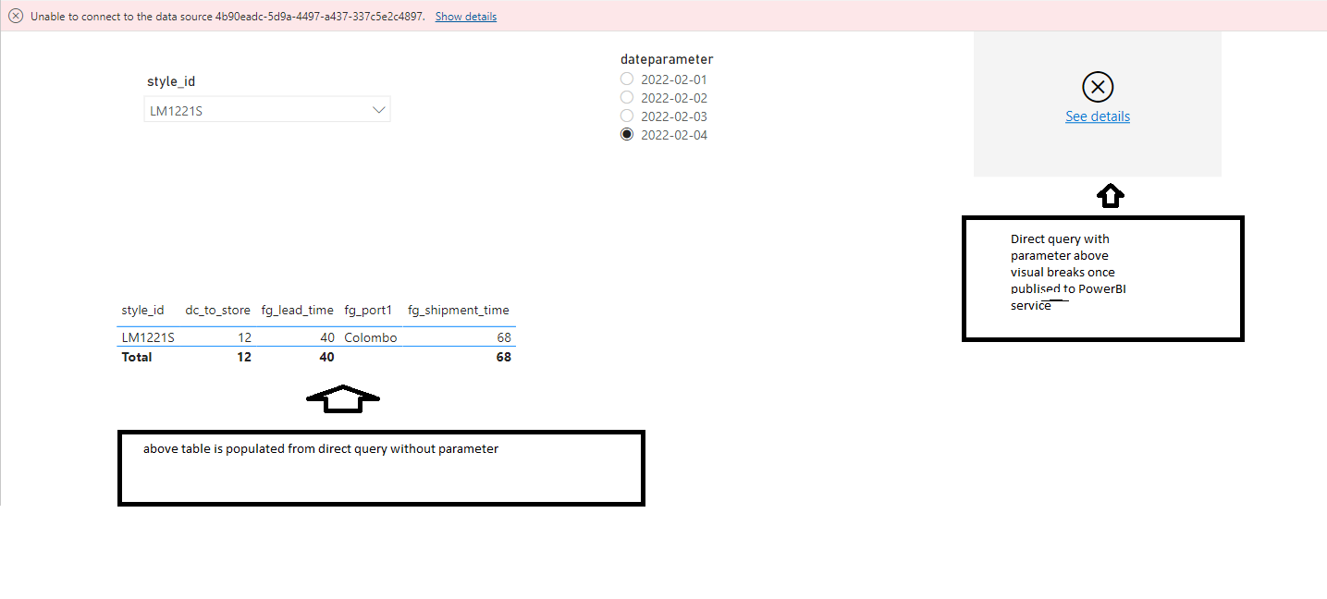Select the 2022-02-02 date radio option
This screenshot has width=1327, height=599.
point(627,97)
